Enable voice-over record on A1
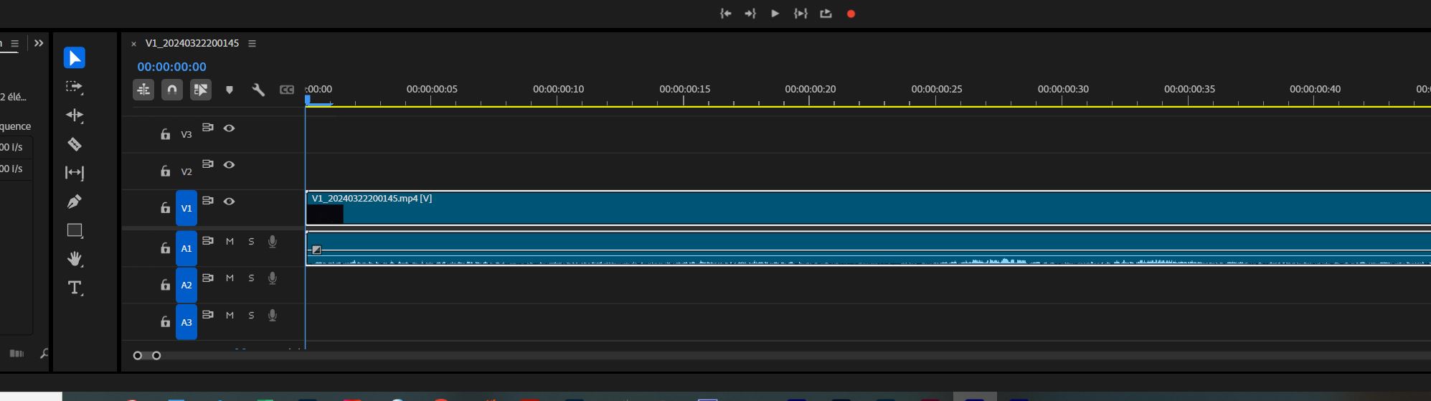The image size is (1431, 401). [x=273, y=242]
